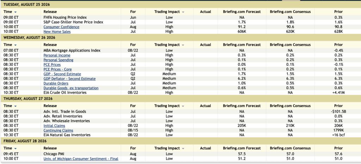Click the Time sort arrow under Tuesday, August 25
361x164 pixels.
coord(16,12)
